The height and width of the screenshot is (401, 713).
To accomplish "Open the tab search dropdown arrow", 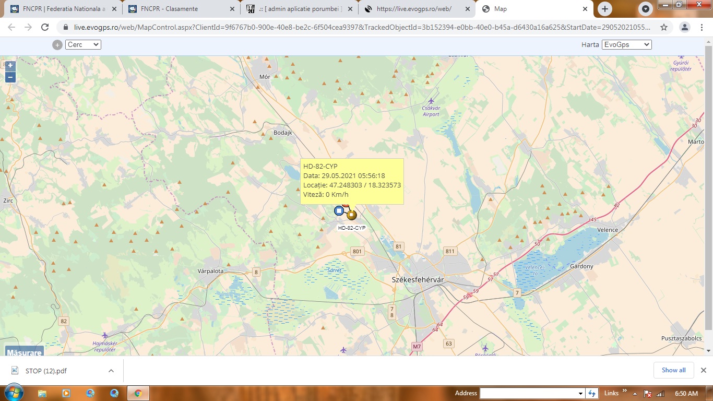I will (x=646, y=9).
